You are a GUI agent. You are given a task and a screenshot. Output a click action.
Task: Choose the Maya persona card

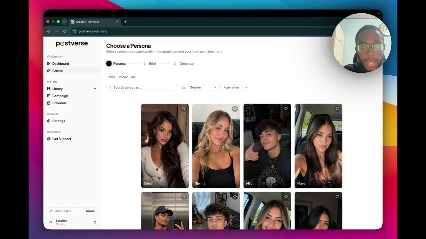tap(319, 146)
